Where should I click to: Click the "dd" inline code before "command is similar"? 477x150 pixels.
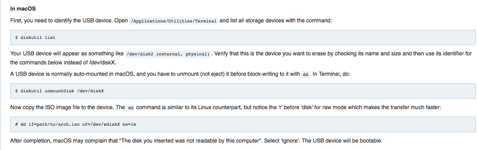[131, 108]
